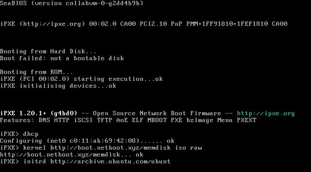Image resolution: width=311 pixels, height=172 pixels.
Task: Click the http://ipxe.org cyan link
Action: [266, 114]
